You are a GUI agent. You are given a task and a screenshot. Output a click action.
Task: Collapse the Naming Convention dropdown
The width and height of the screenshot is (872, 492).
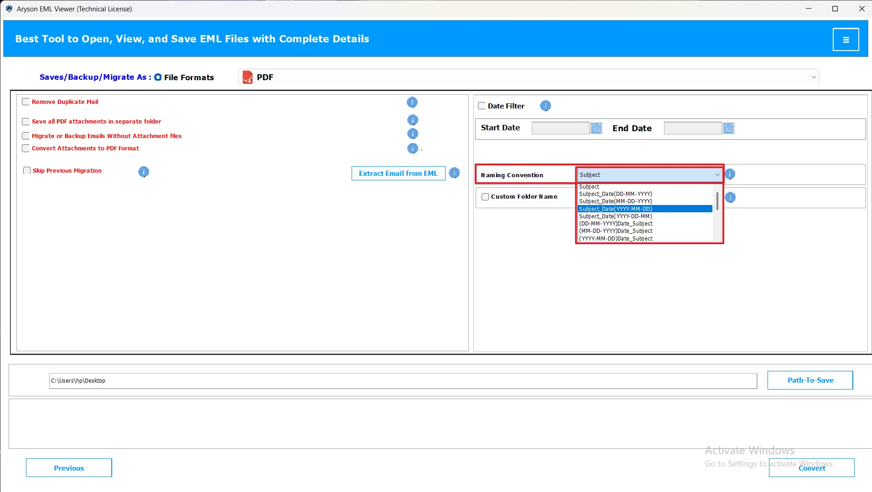717,175
